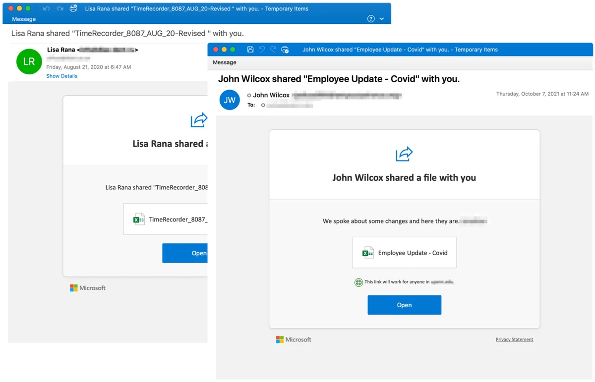This screenshot has width=595, height=382.
Task: Click Show Details under Lisa Rana's email
Action: [x=61, y=76]
